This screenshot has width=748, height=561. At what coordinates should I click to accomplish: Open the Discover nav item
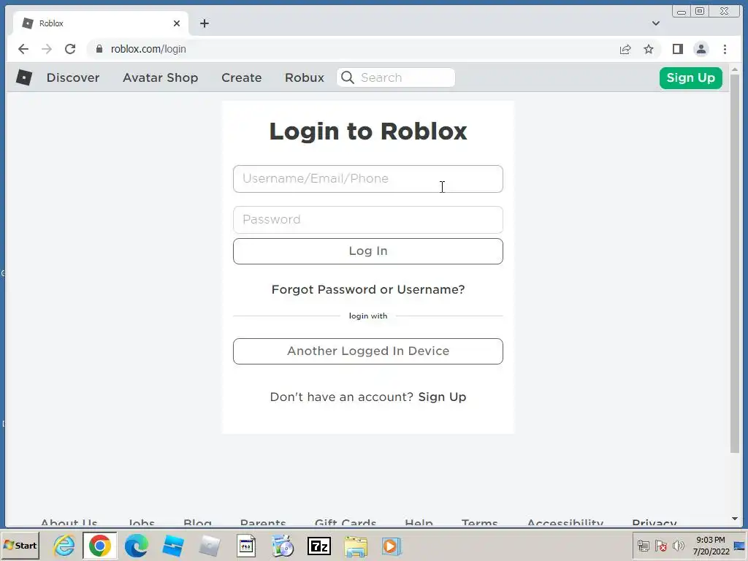pos(73,77)
